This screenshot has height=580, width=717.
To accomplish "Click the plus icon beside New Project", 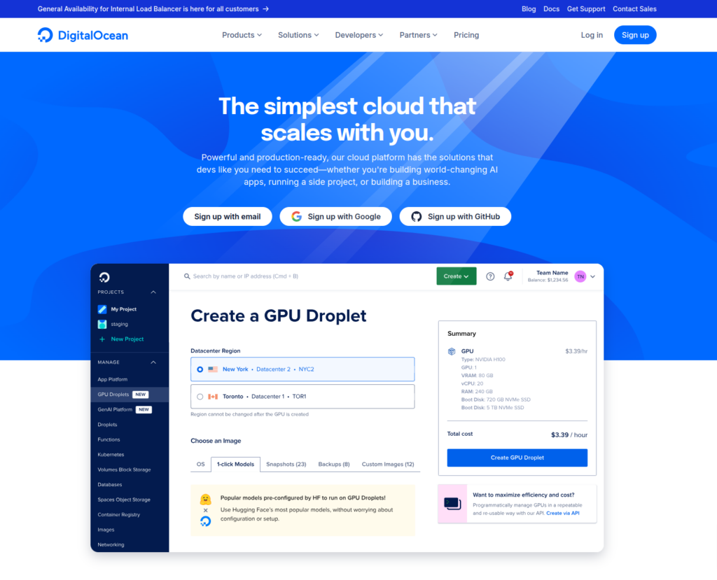I will (102, 339).
